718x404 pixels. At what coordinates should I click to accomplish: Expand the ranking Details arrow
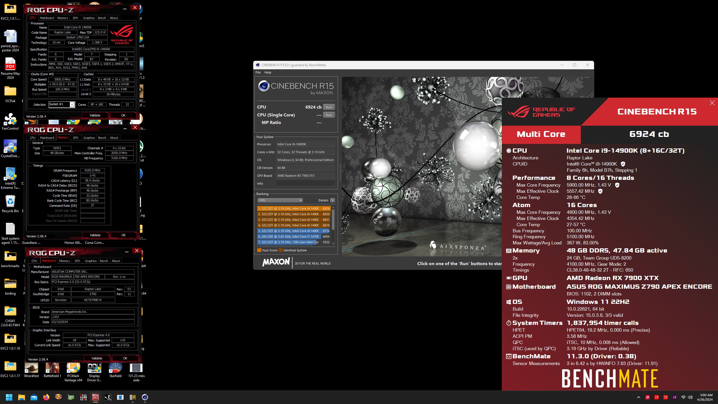[x=332, y=200]
